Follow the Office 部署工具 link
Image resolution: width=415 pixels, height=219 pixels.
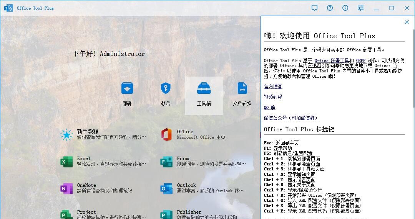[x=332, y=60]
